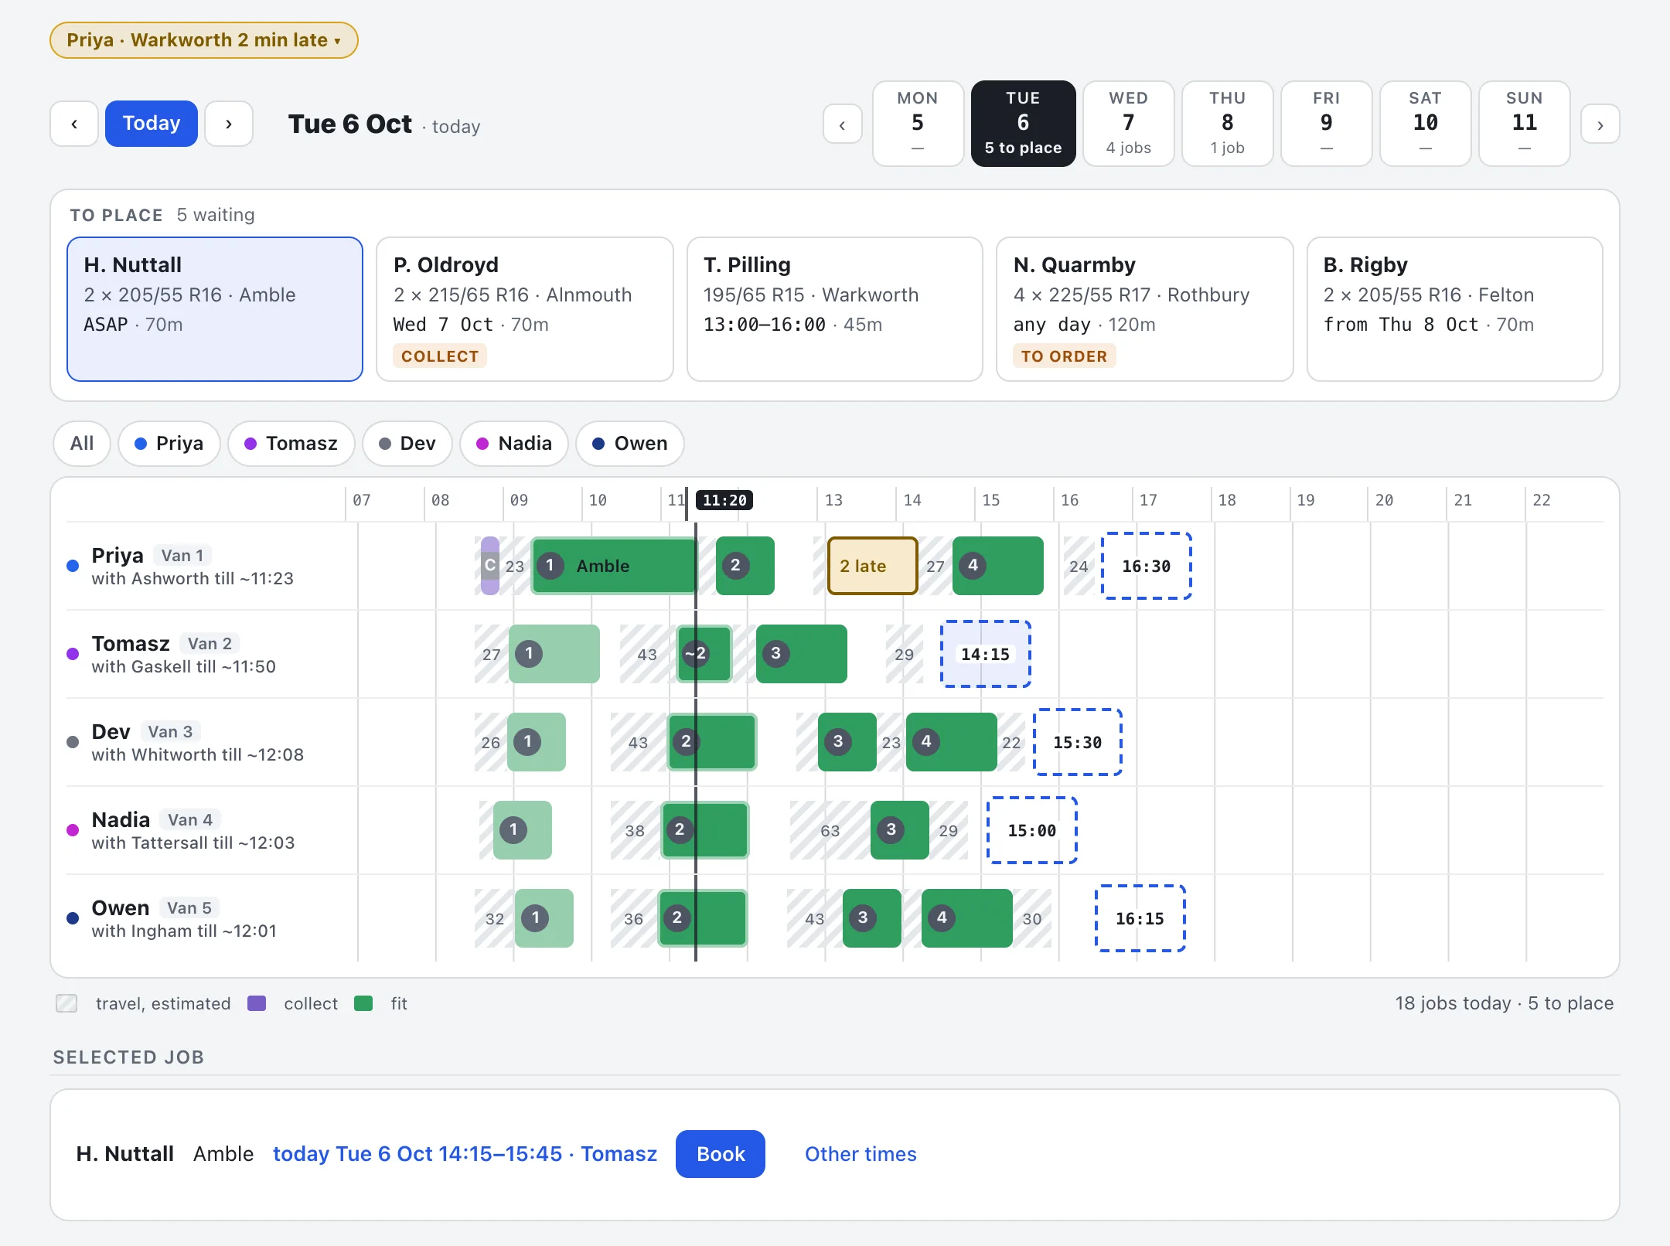Toggle the Priya filter chip
1670x1246 pixels.
[x=169, y=444]
